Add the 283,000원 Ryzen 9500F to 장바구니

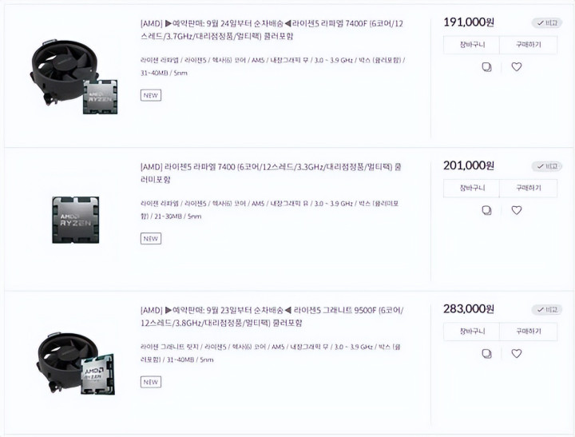(x=472, y=332)
